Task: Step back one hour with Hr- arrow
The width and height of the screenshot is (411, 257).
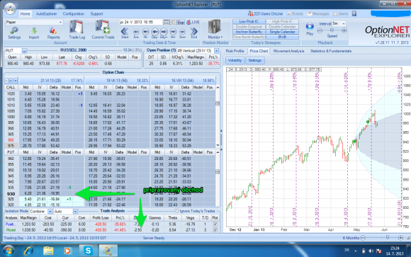Action: [x=145, y=32]
